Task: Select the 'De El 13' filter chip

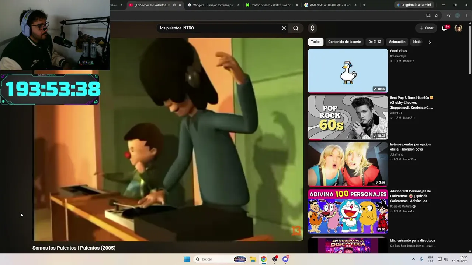Action: (375, 42)
